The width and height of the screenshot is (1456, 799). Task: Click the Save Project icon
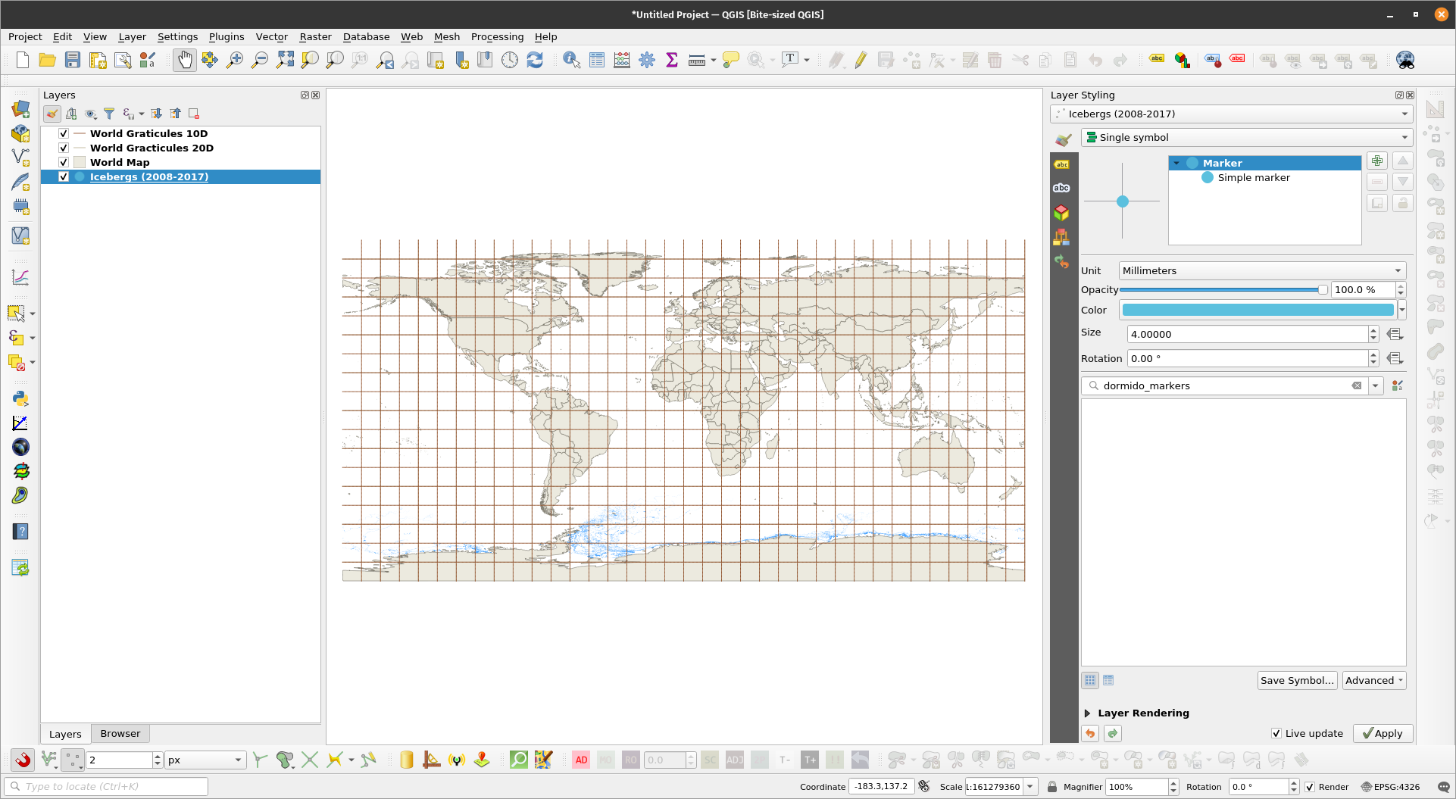[x=73, y=60]
